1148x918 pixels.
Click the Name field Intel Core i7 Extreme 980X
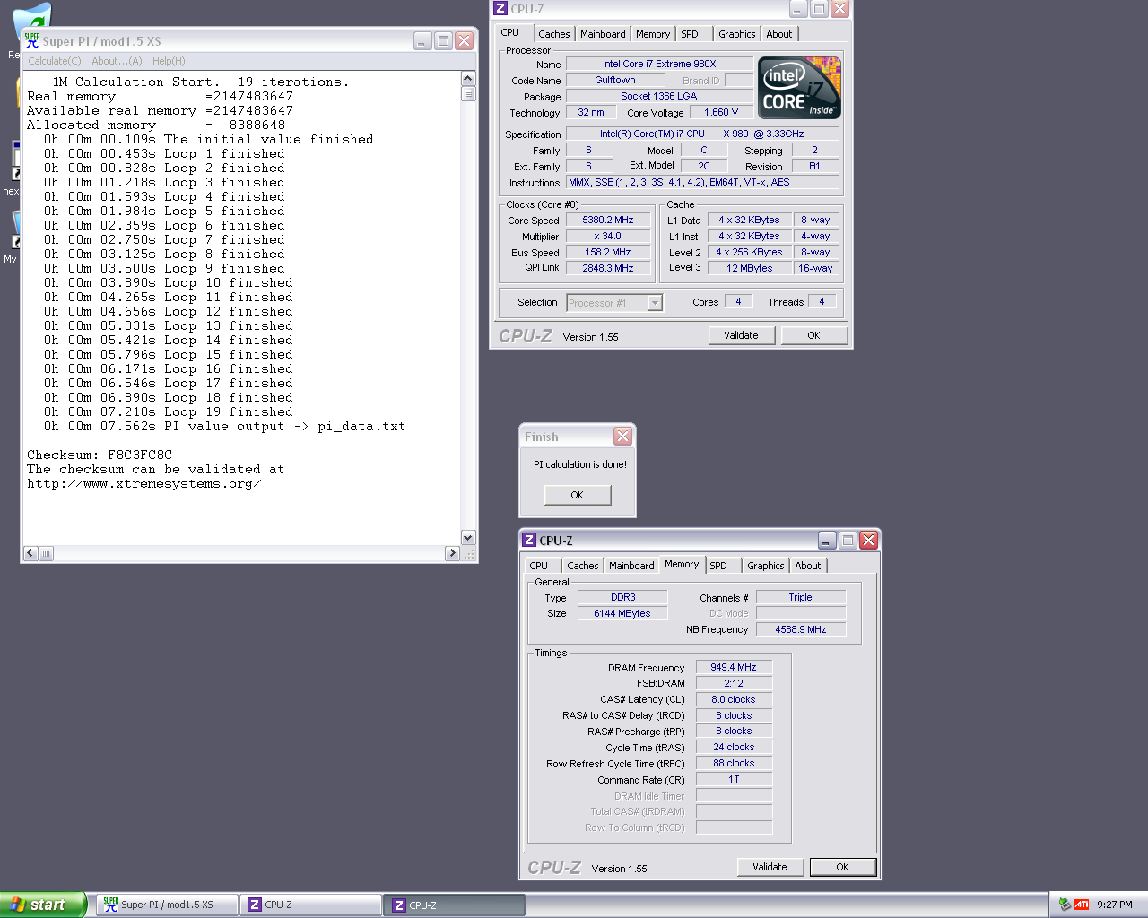(x=659, y=64)
